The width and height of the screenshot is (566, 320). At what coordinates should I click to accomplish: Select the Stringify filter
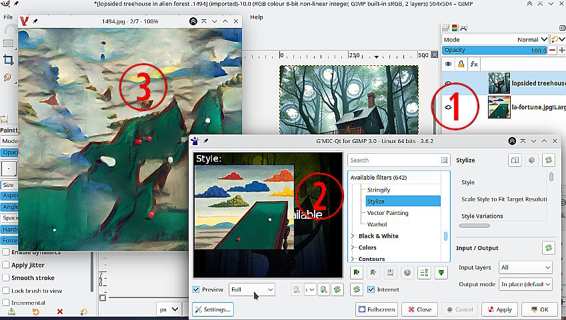point(378,190)
